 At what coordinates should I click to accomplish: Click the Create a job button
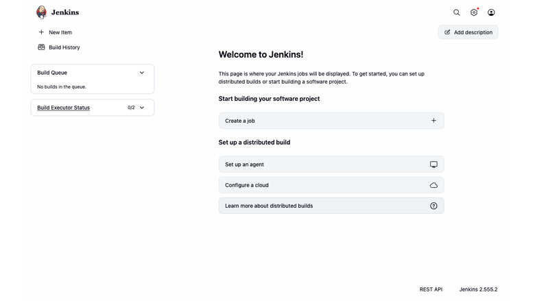331,121
